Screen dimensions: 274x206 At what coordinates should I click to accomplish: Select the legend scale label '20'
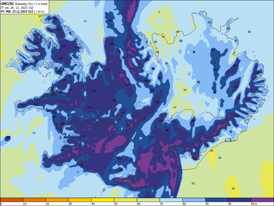[x=47, y=204]
